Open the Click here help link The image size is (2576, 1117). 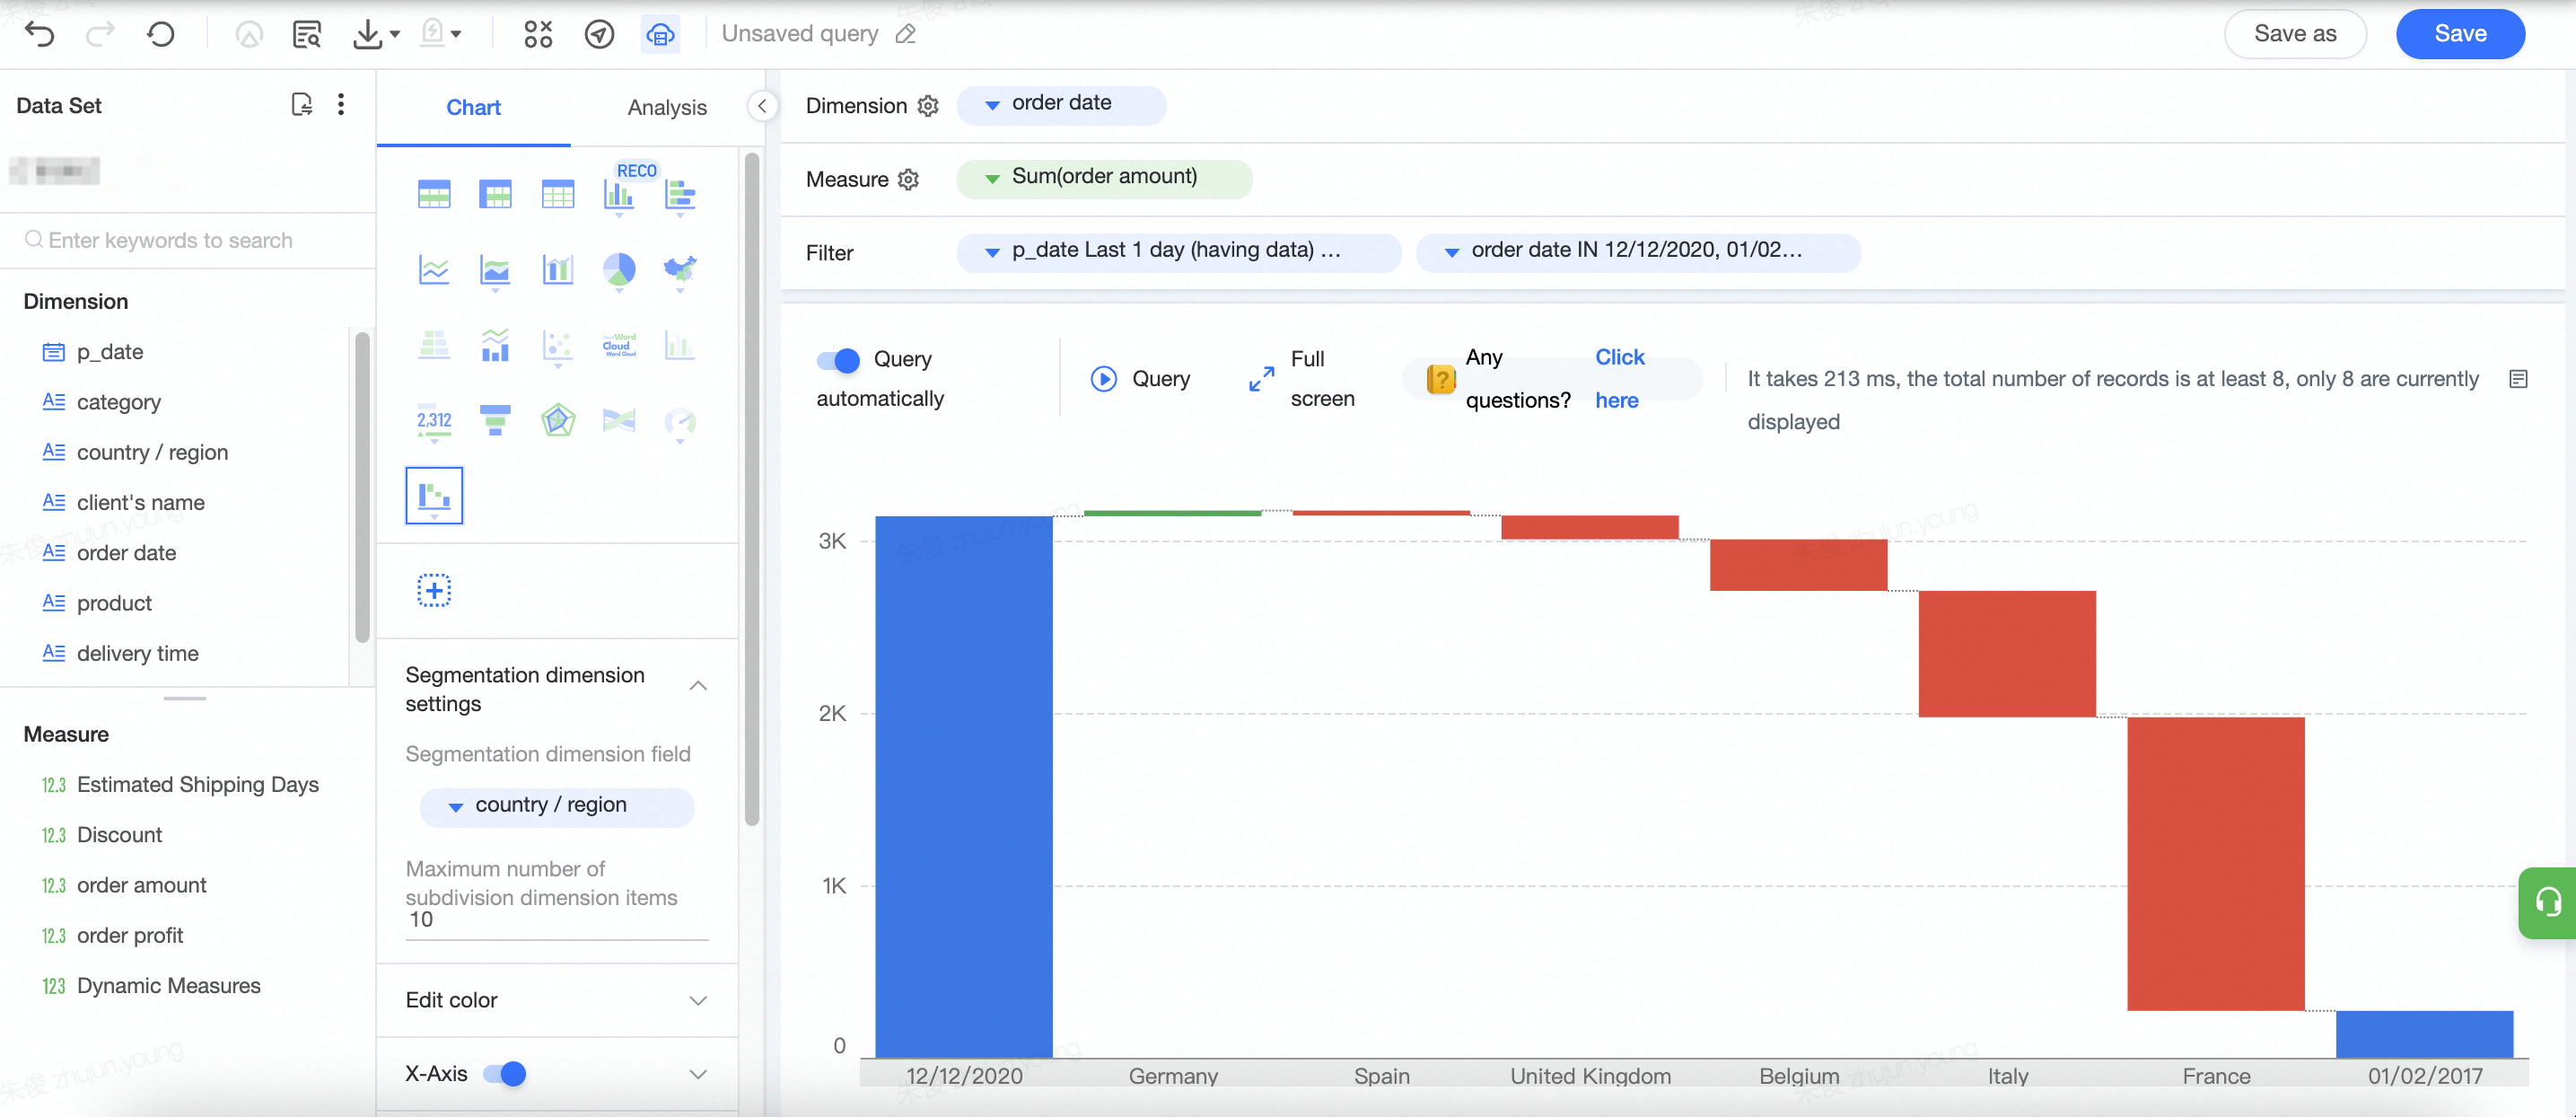[1619, 379]
